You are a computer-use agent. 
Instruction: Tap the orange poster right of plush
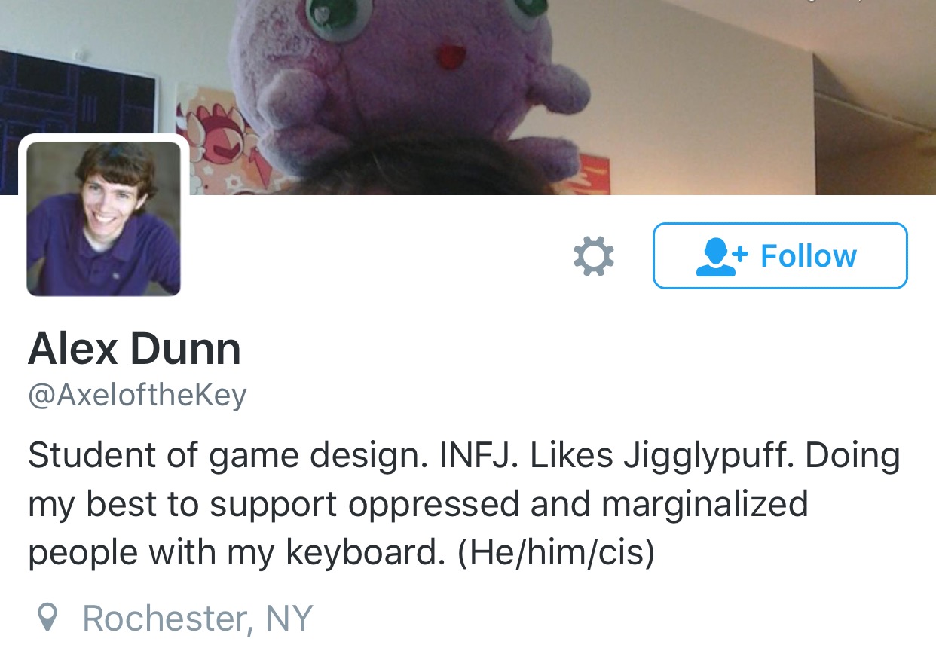tap(592, 174)
